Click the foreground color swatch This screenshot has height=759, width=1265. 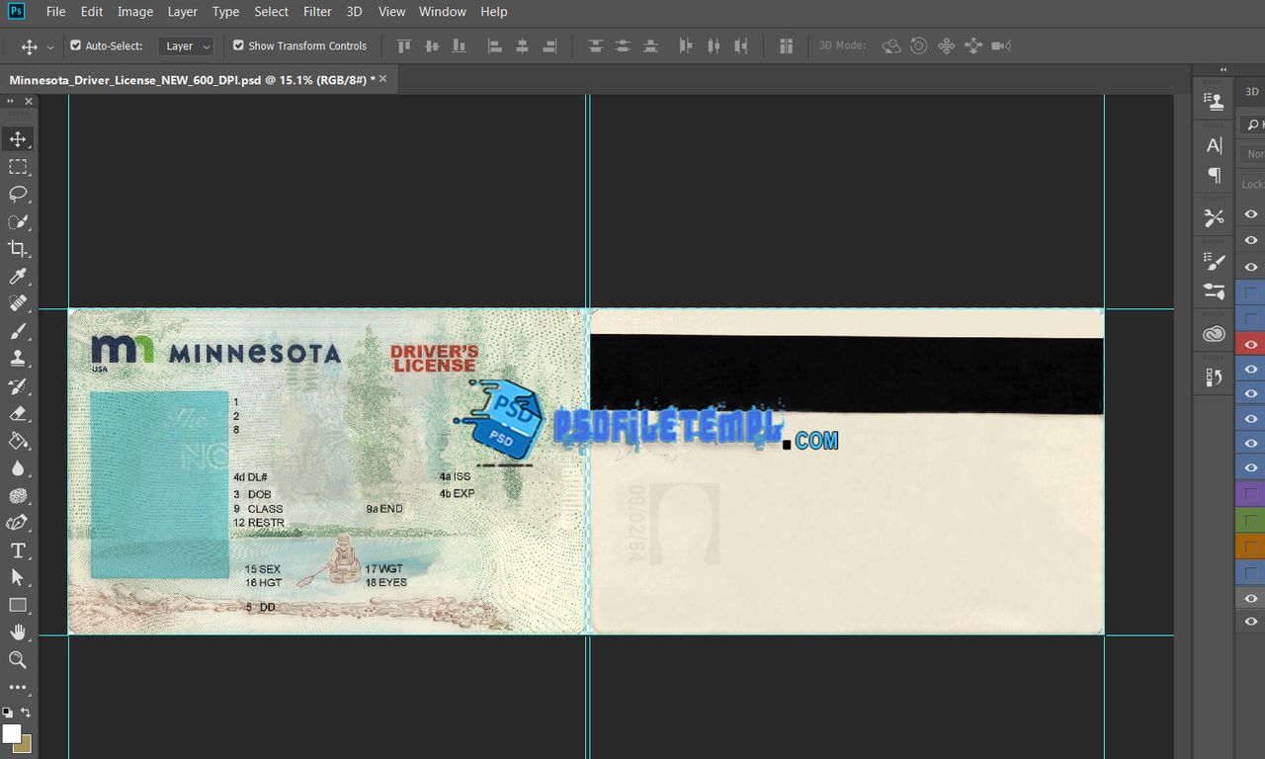(11, 733)
